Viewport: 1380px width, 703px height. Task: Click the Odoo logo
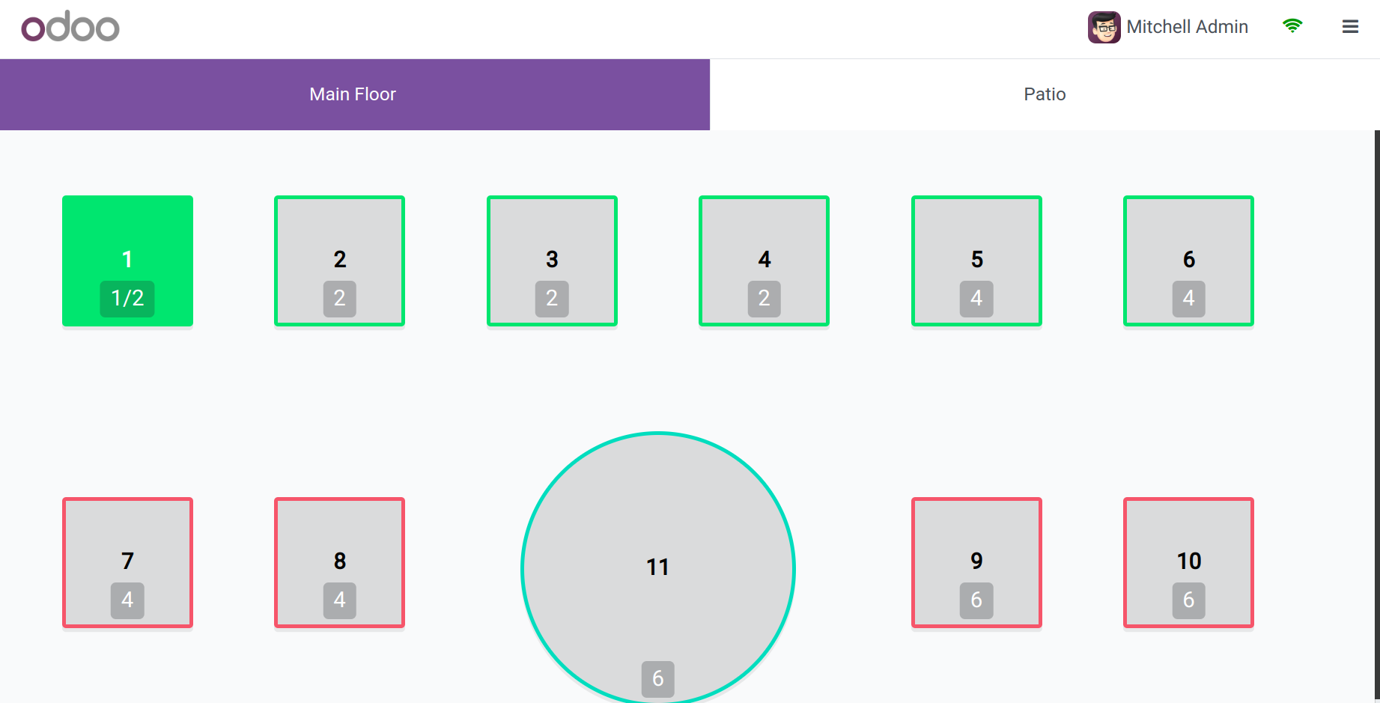click(x=70, y=26)
